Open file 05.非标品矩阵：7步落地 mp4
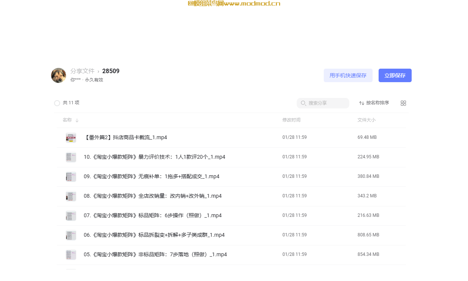The image size is (468, 281). 155,254
